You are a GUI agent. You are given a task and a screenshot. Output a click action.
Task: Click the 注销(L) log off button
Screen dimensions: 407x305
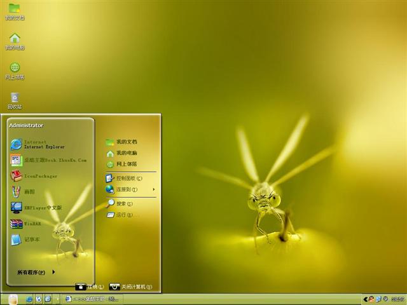90,287
